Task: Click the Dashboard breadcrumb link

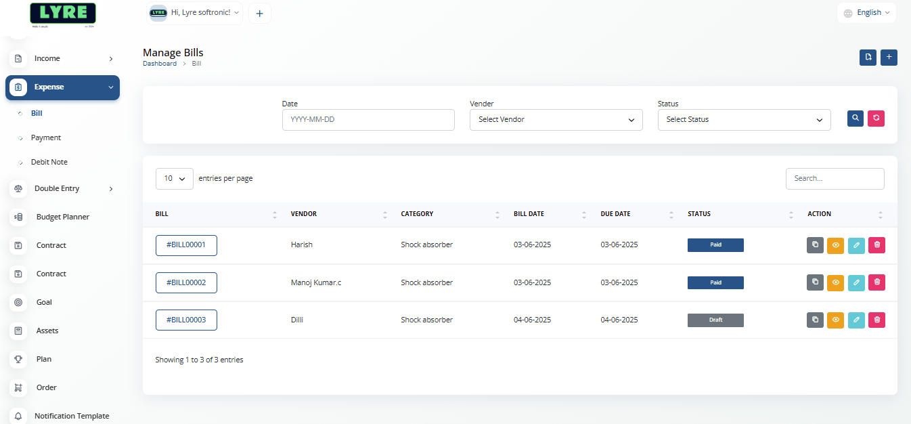Action: 160,64
